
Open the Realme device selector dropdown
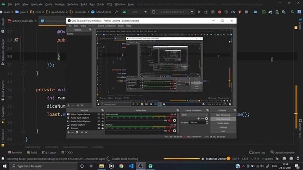172,12
